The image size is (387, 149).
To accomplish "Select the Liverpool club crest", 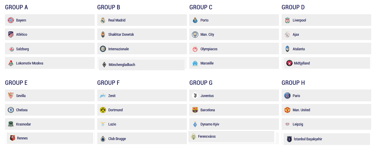I will (287, 20).
